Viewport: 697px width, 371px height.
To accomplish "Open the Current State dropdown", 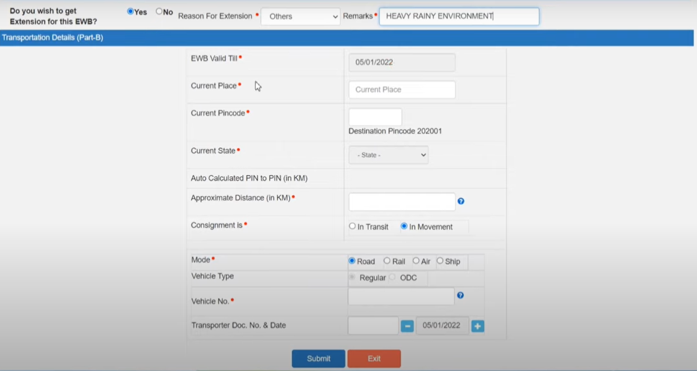I will coord(388,155).
